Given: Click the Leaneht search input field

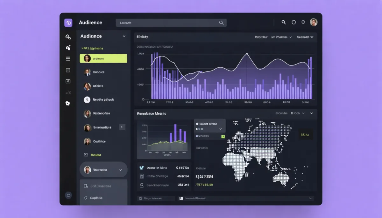Looking at the screenshot, I should coord(171,23).
